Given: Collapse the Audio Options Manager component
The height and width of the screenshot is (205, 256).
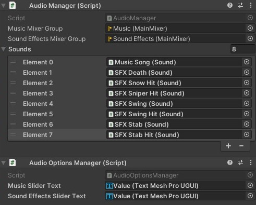Looking at the screenshot, I should pos(3,163).
